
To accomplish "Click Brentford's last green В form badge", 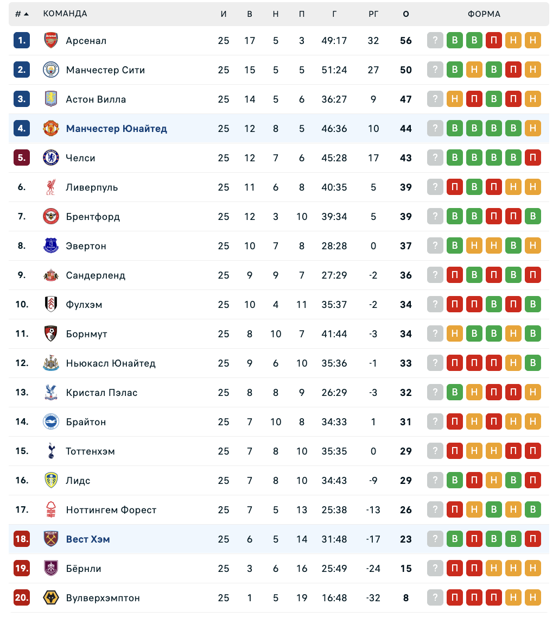I will (533, 217).
